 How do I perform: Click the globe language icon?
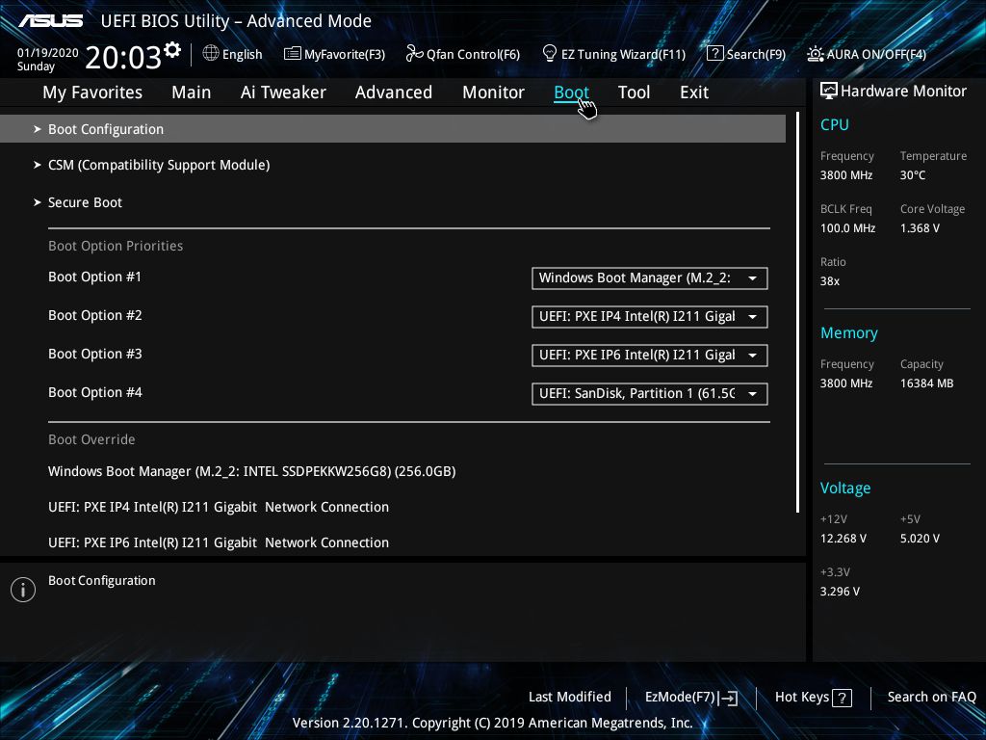click(x=211, y=54)
